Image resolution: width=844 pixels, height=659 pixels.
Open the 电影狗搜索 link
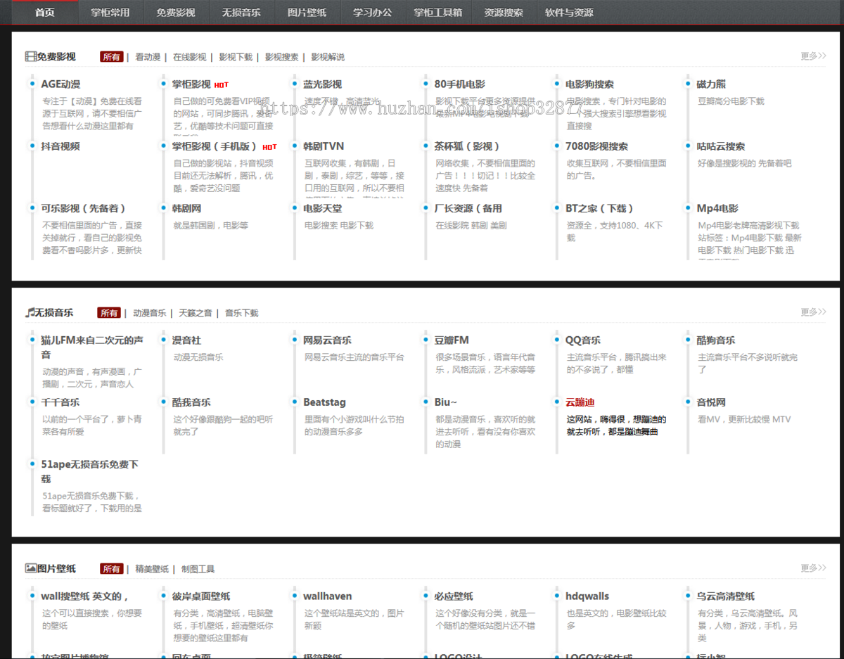click(589, 84)
